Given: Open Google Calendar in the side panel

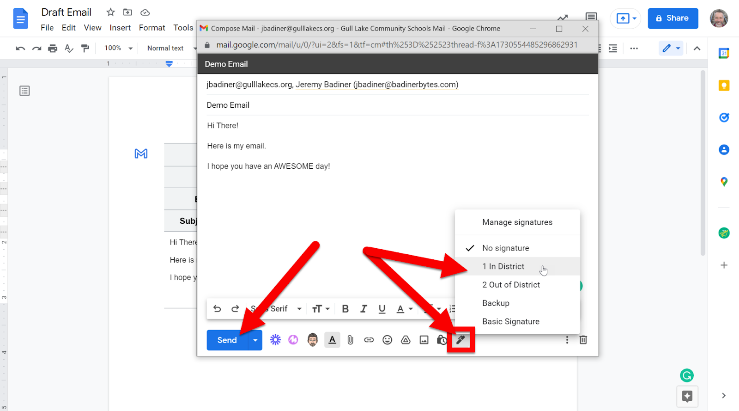Looking at the screenshot, I should click(724, 53).
